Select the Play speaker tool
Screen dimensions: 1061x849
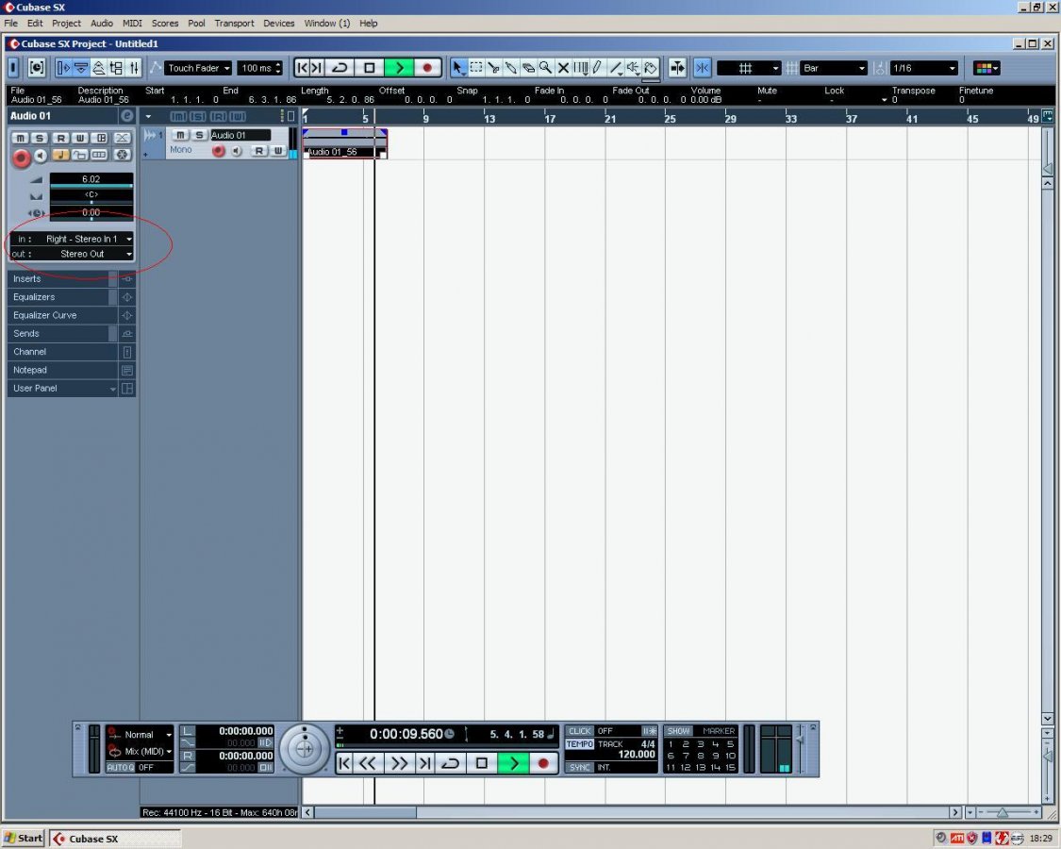633,68
